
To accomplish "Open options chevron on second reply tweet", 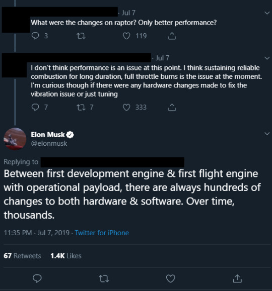I will (x=267, y=58).
